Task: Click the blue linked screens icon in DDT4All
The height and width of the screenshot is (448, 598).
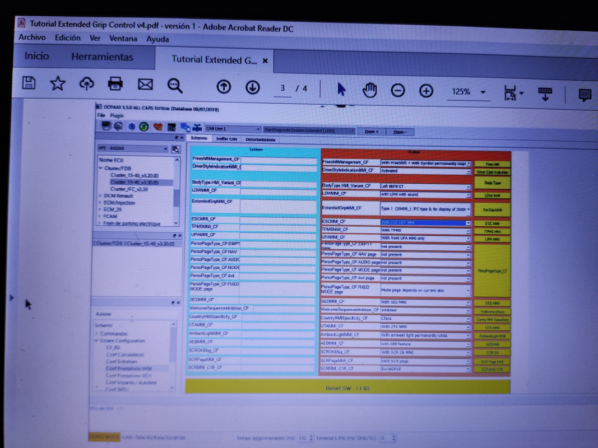Action: click(185, 127)
